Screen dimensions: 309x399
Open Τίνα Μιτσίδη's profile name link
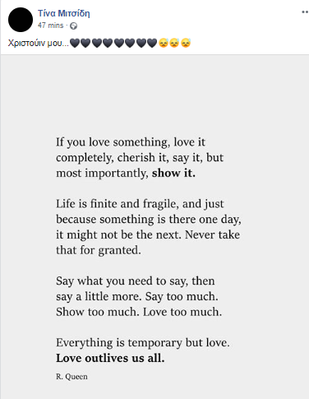pyautogui.click(x=64, y=13)
